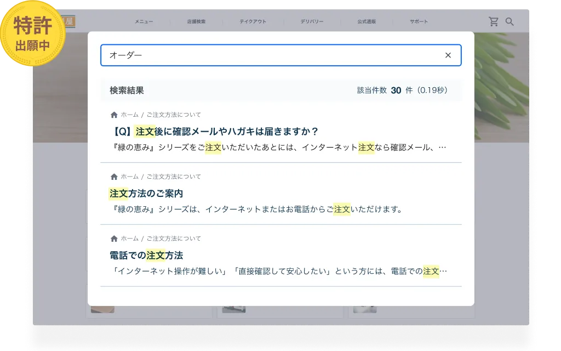Click the magnifier search icon in the header
The width and height of the screenshot is (561, 351).
(510, 21)
